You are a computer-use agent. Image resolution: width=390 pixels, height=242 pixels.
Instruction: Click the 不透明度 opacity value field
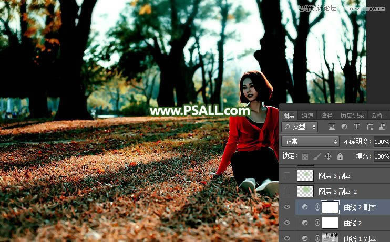point(381,142)
